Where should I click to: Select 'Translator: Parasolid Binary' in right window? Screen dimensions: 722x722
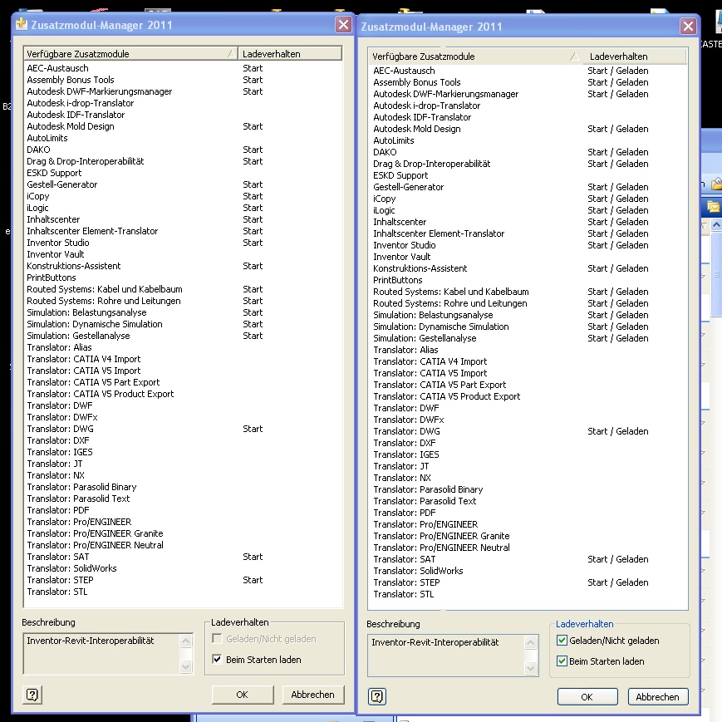point(428,489)
